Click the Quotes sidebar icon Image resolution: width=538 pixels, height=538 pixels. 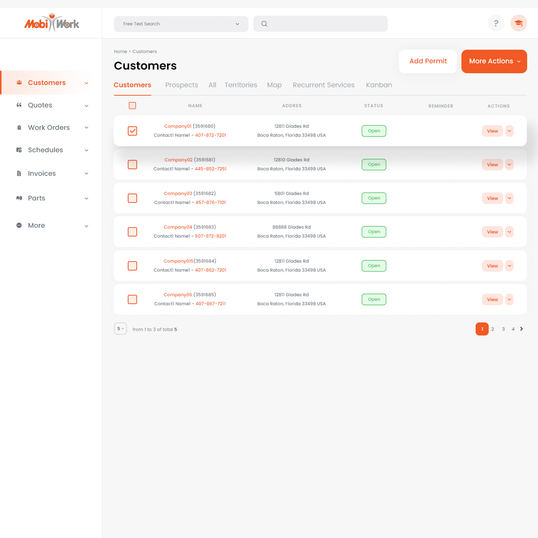coord(19,105)
